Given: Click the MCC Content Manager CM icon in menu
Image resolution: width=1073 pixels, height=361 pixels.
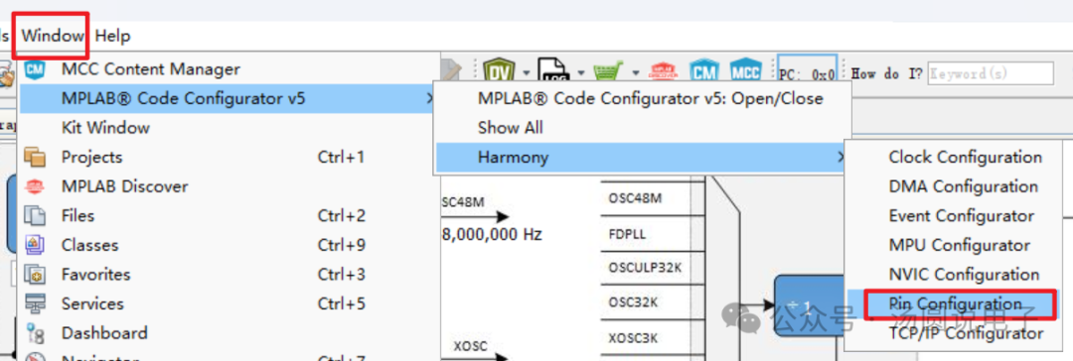Looking at the screenshot, I should (34, 69).
